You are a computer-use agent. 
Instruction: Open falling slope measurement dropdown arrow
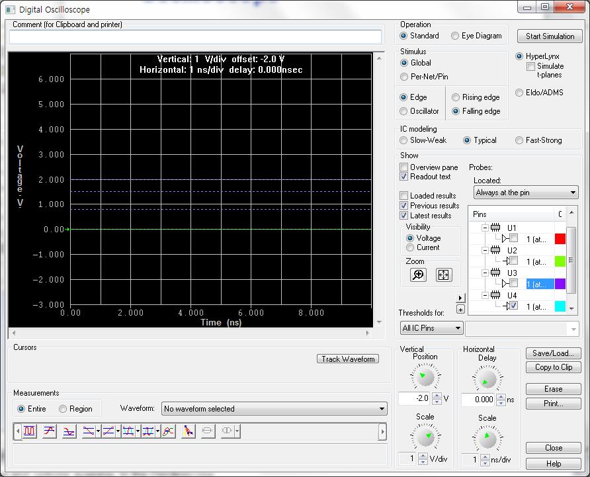(x=98, y=431)
